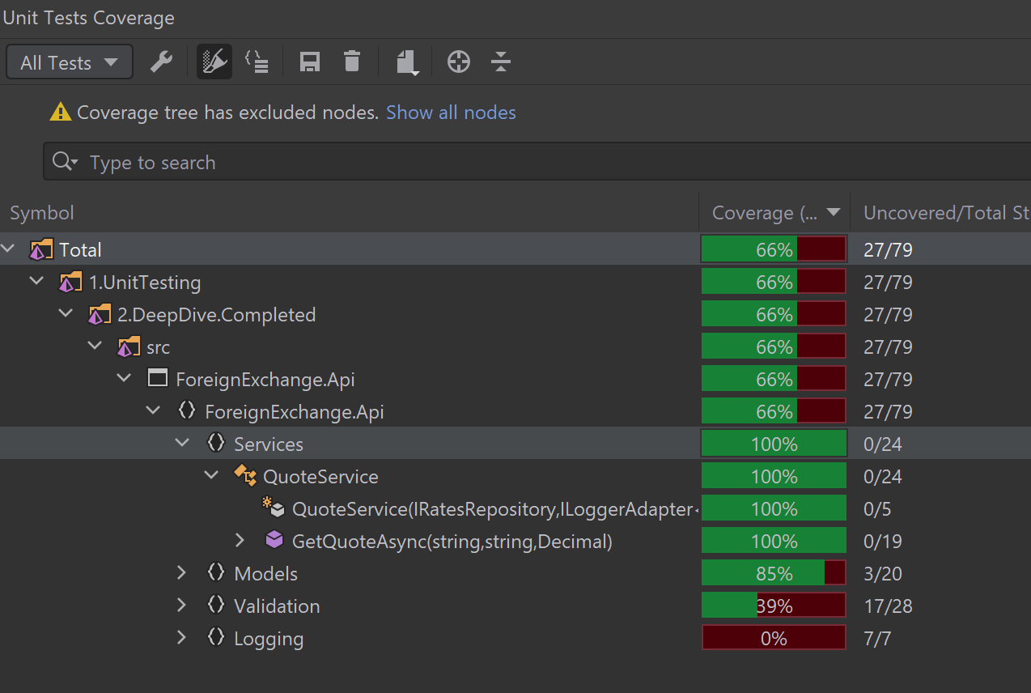Select the QuoteService constructor tree item

tap(491, 509)
